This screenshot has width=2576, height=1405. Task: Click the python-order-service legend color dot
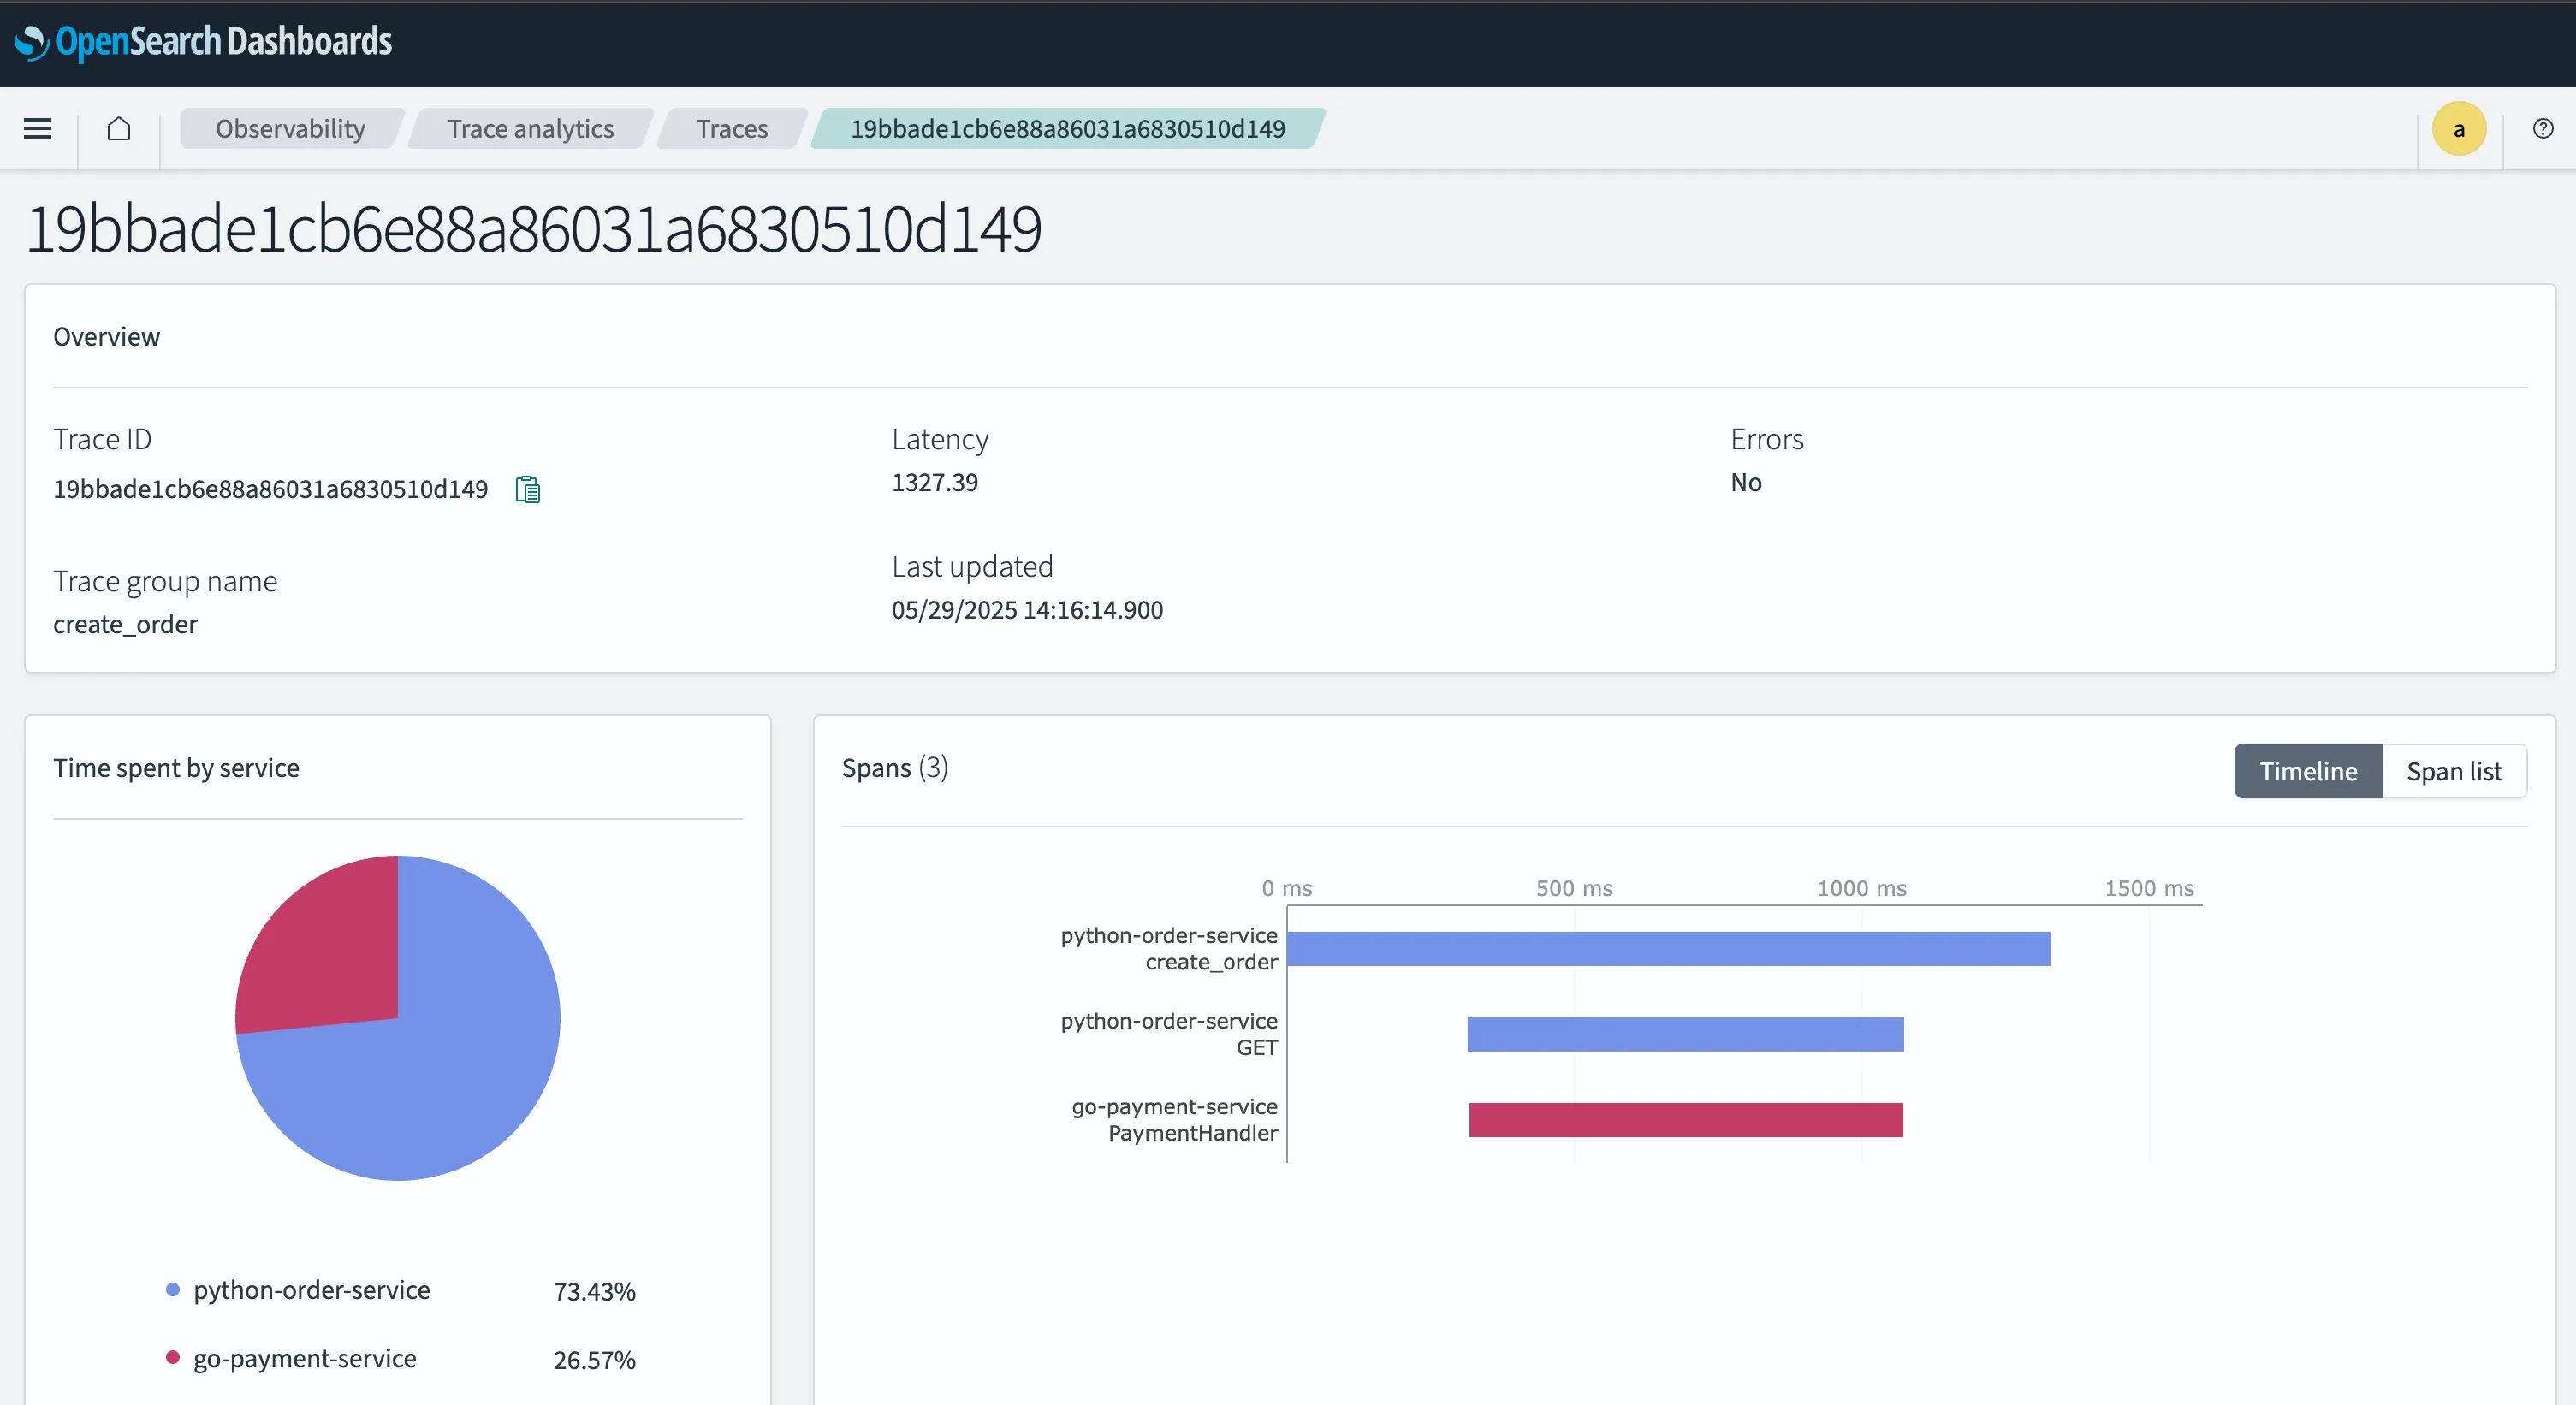click(x=174, y=1290)
